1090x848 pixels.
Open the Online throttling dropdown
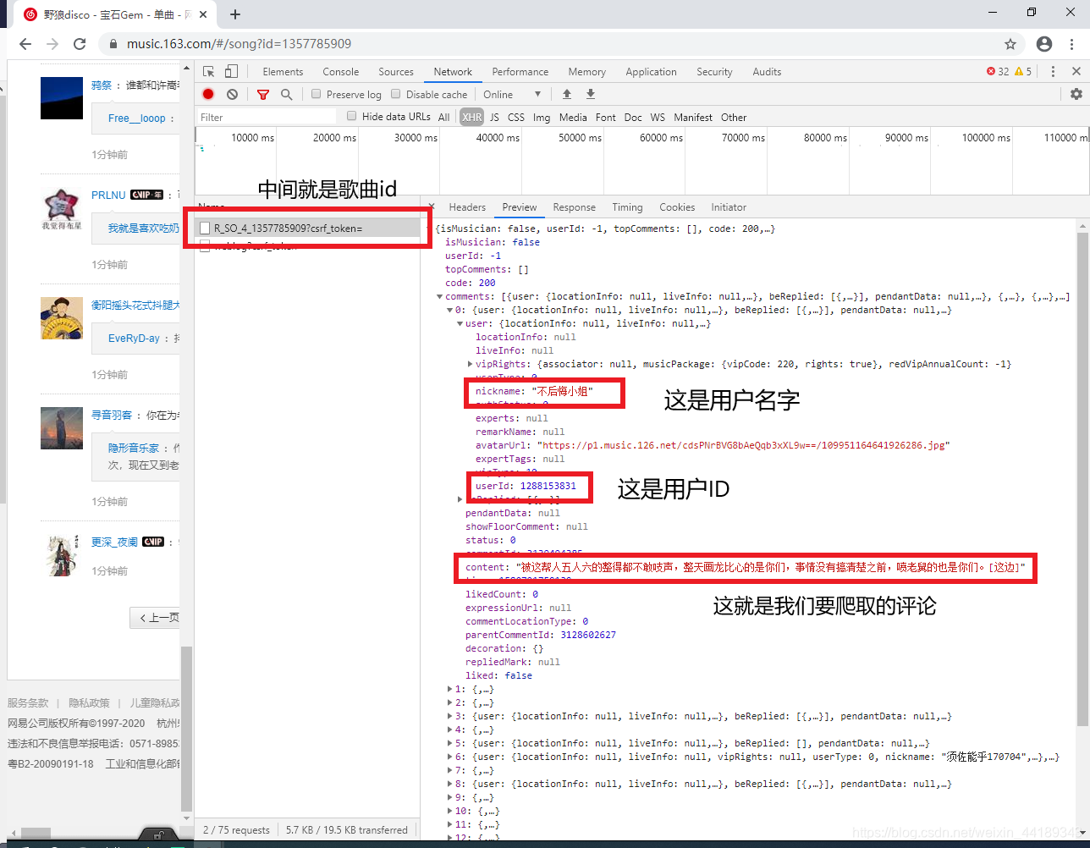[513, 95]
